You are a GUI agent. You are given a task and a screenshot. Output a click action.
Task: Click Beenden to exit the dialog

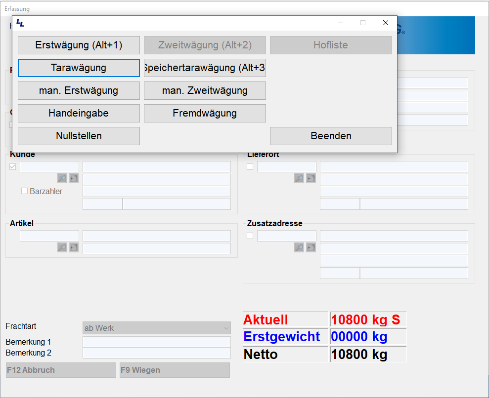[x=331, y=136]
